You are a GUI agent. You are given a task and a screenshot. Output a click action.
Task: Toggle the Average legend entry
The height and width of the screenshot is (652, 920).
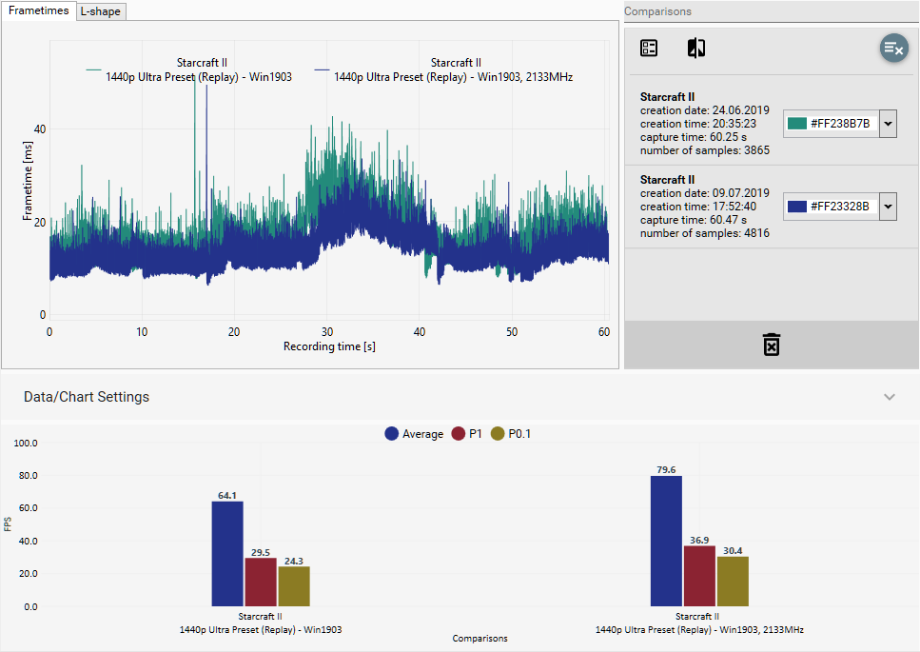coord(414,434)
